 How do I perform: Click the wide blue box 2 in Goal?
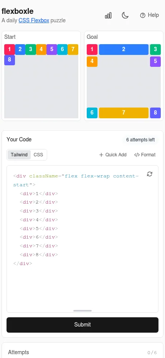tap(124, 49)
